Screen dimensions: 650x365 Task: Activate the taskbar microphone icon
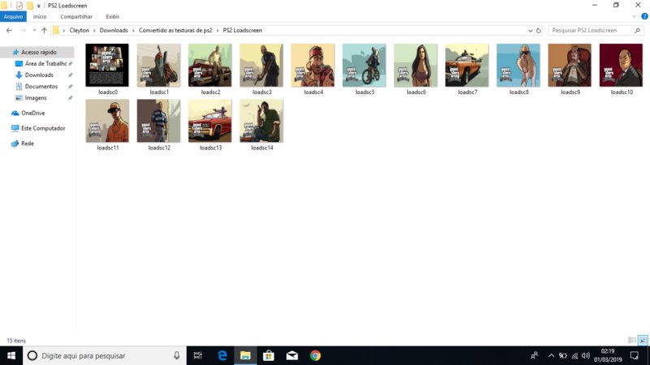pyautogui.click(x=176, y=355)
